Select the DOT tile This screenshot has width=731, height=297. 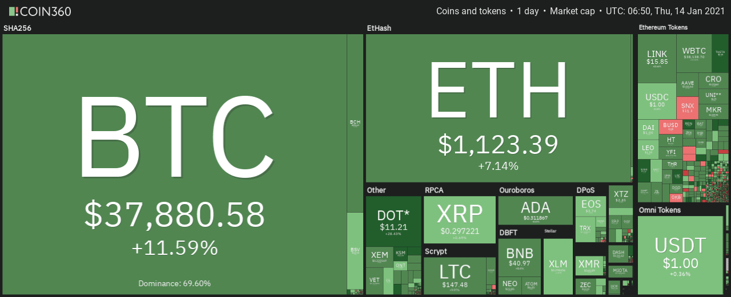click(x=393, y=221)
